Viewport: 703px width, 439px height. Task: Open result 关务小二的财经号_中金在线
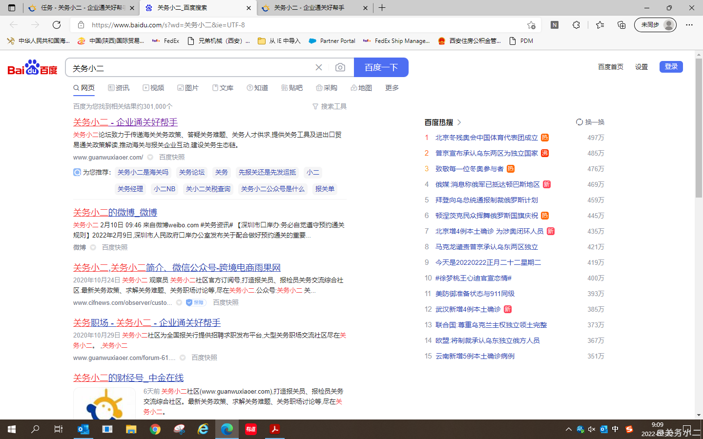pos(128,378)
